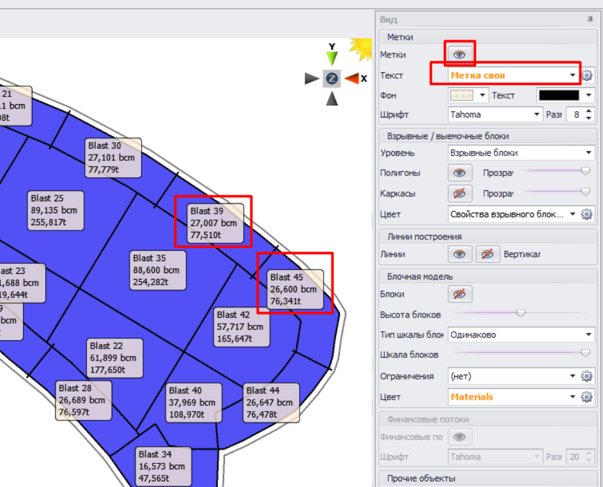Click the gear icon beside Метка своя
Image resolution: width=603 pixels, height=487 pixels.
point(588,75)
